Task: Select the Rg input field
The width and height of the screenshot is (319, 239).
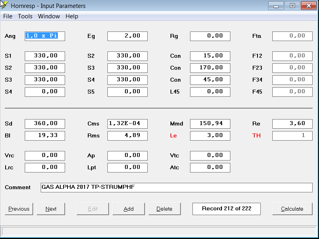Action: [210, 36]
